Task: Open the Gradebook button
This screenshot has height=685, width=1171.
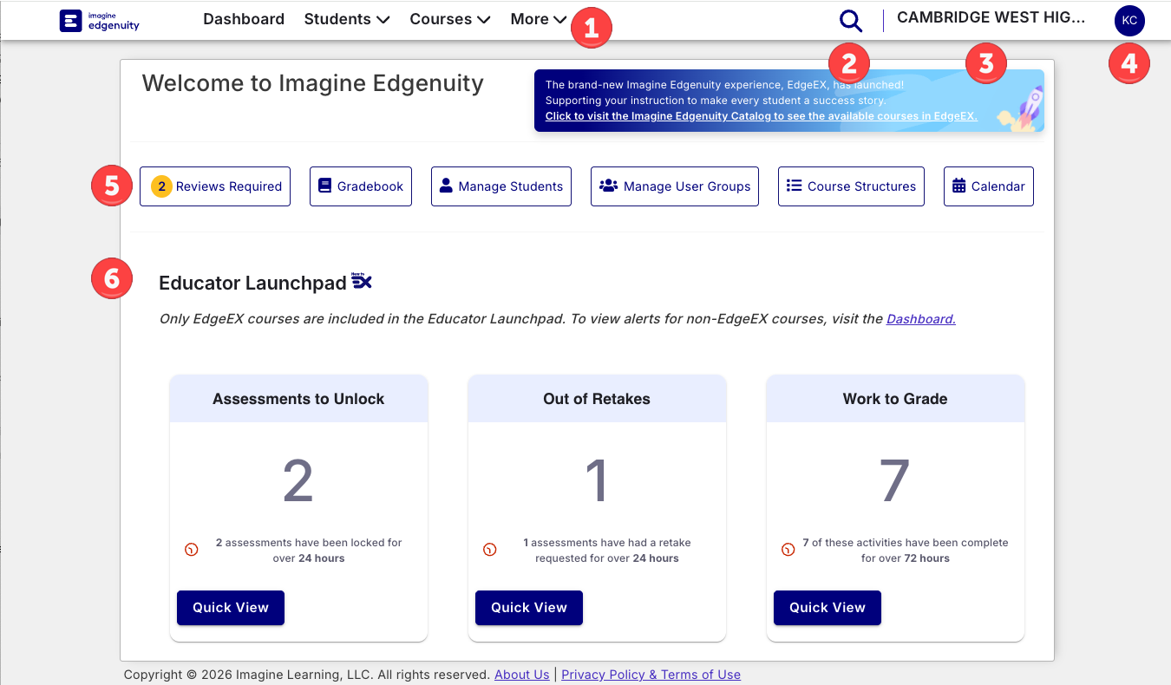Action: (x=361, y=186)
